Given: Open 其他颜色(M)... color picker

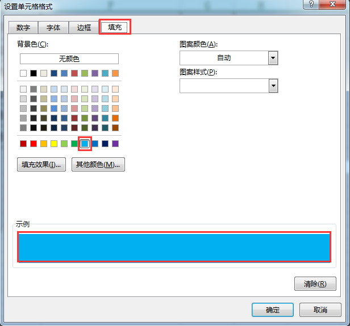Looking at the screenshot, I should click(x=98, y=165).
